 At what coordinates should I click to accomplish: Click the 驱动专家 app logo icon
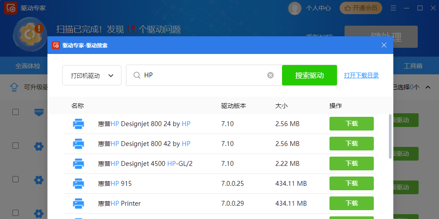pyautogui.click(x=10, y=8)
